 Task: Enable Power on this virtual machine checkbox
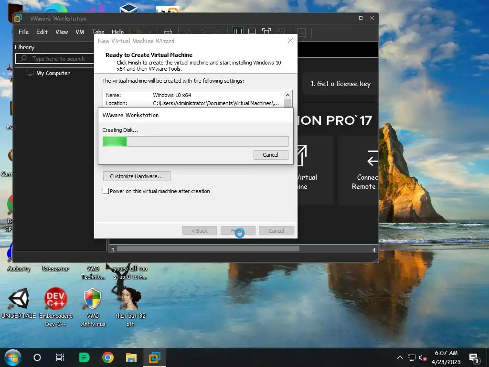click(x=106, y=191)
